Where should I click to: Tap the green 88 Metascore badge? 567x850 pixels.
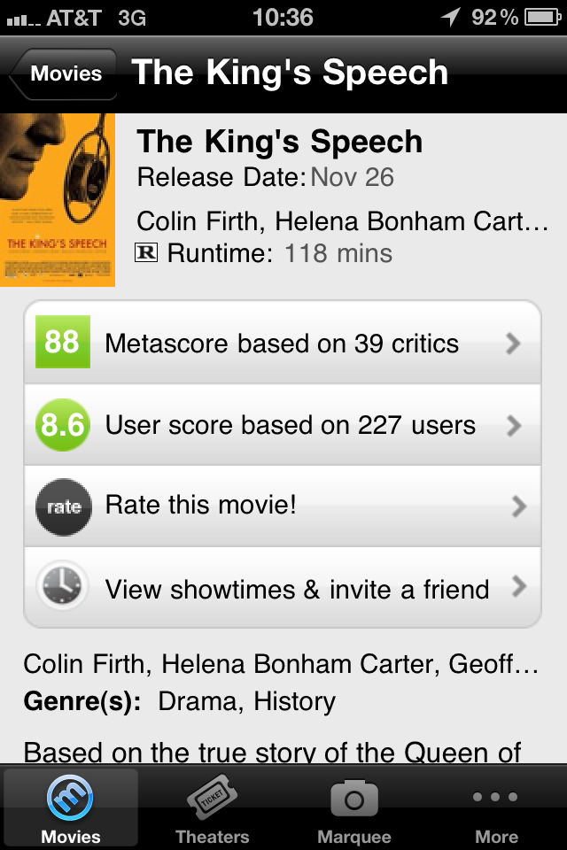[62, 342]
